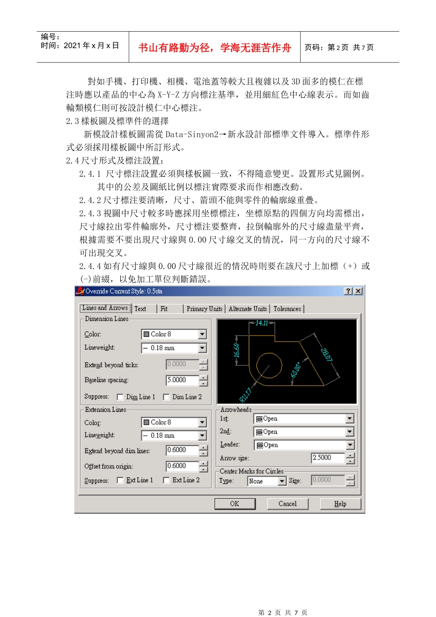Image resolution: width=436 pixels, height=617 pixels.
Task: Click Extend beyond dim lines stepper
Action: [x=204, y=450]
